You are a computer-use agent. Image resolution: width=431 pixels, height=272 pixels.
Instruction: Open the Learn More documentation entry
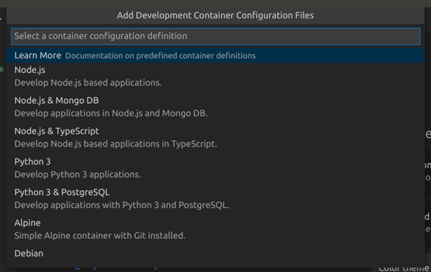(215, 56)
